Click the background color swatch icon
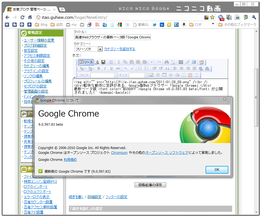Viewport: 262px width, 218px height. [90, 68]
